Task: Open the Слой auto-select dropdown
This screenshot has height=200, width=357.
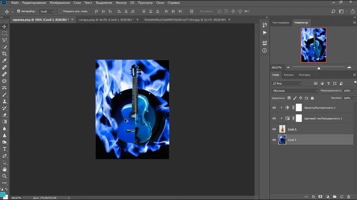Action: coord(47,11)
